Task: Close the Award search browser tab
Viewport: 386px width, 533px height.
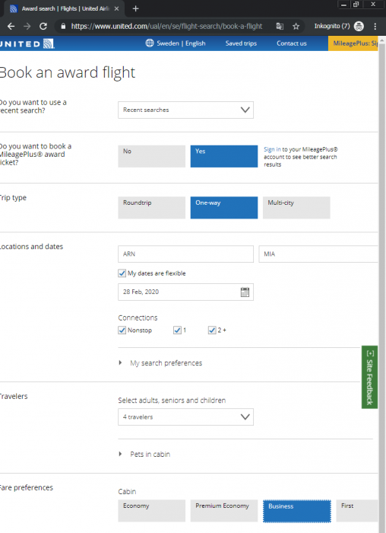Action: point(116,9)
